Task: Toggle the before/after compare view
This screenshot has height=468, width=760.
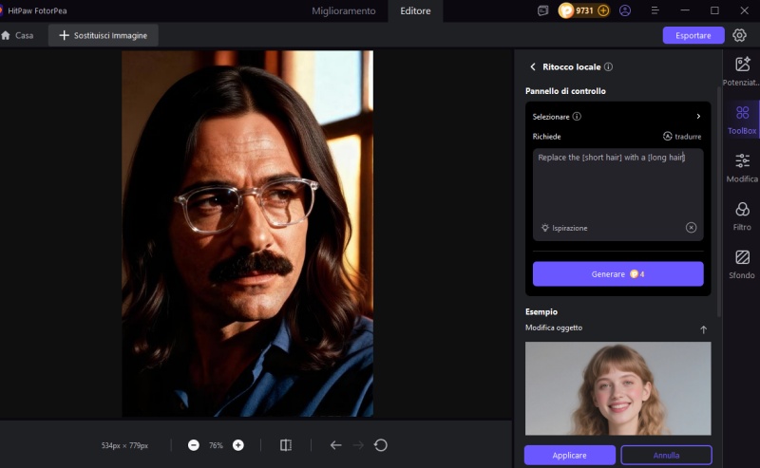Action: [x=286, y=445]
